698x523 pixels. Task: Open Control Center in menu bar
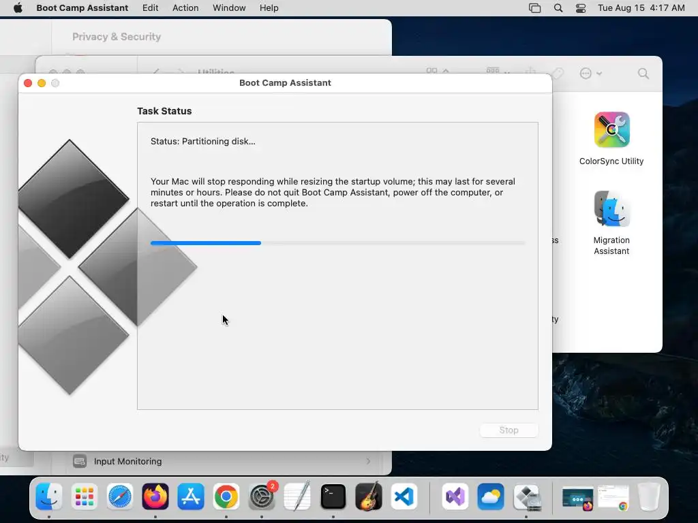click(581, 8)
